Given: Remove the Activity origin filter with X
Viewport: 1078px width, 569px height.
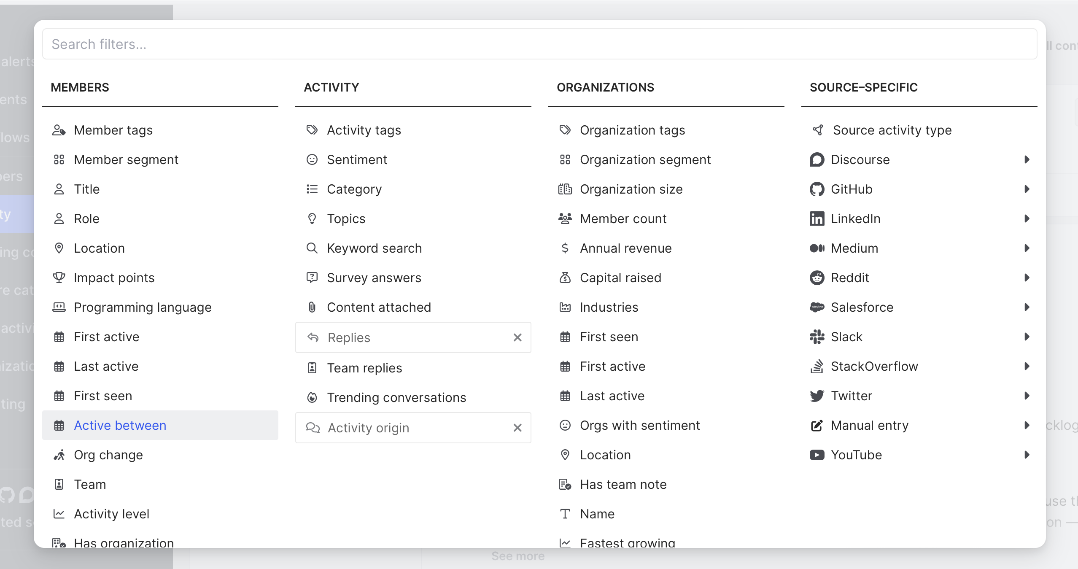Looking at the screenshot, I should point(517,428).
